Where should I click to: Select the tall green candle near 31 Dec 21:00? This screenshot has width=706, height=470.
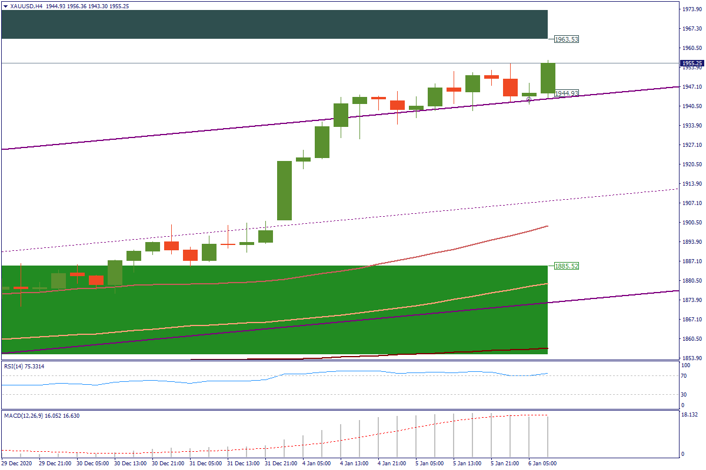pos(284,190)
